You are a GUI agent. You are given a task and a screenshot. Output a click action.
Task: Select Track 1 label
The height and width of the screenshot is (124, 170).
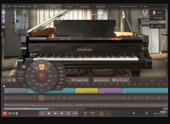[x=152, y=80]
